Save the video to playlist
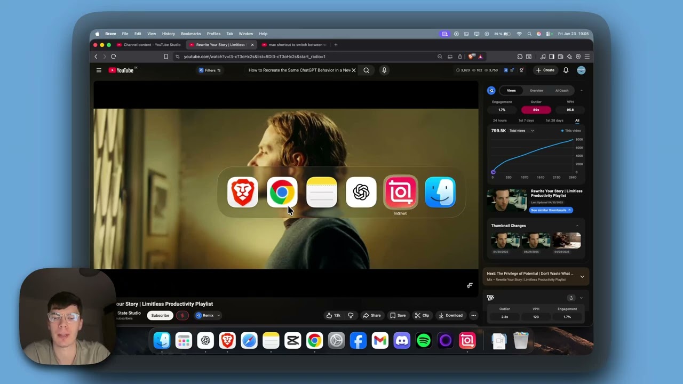This screenshot has height=384, width=683. [398, 315]
